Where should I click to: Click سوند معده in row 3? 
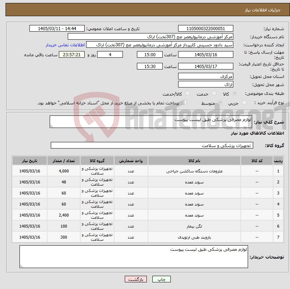[x=194, y=193]
